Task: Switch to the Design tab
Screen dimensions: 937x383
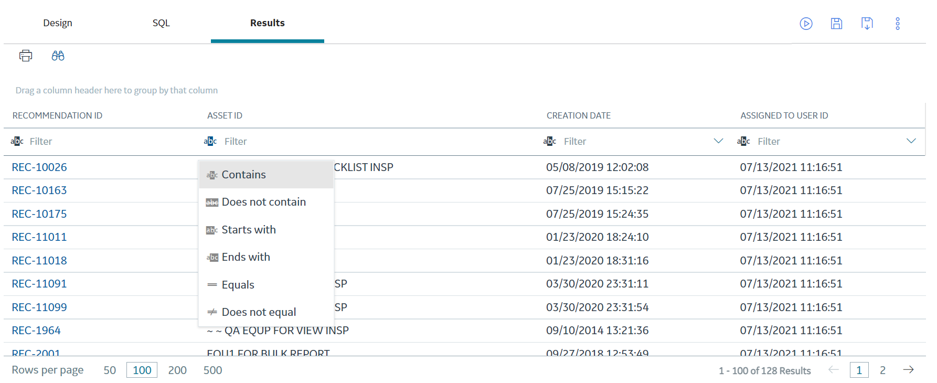Action: click(x=58, y=23)
